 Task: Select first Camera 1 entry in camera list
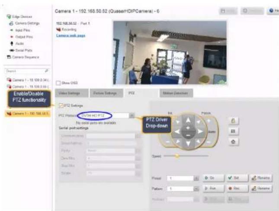coord(28,80)
